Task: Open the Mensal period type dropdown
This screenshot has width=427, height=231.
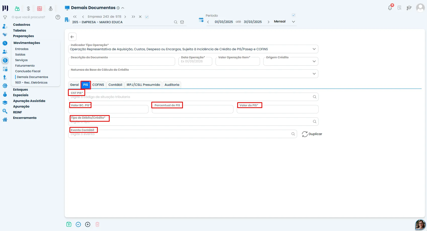Action: [293, 22]
